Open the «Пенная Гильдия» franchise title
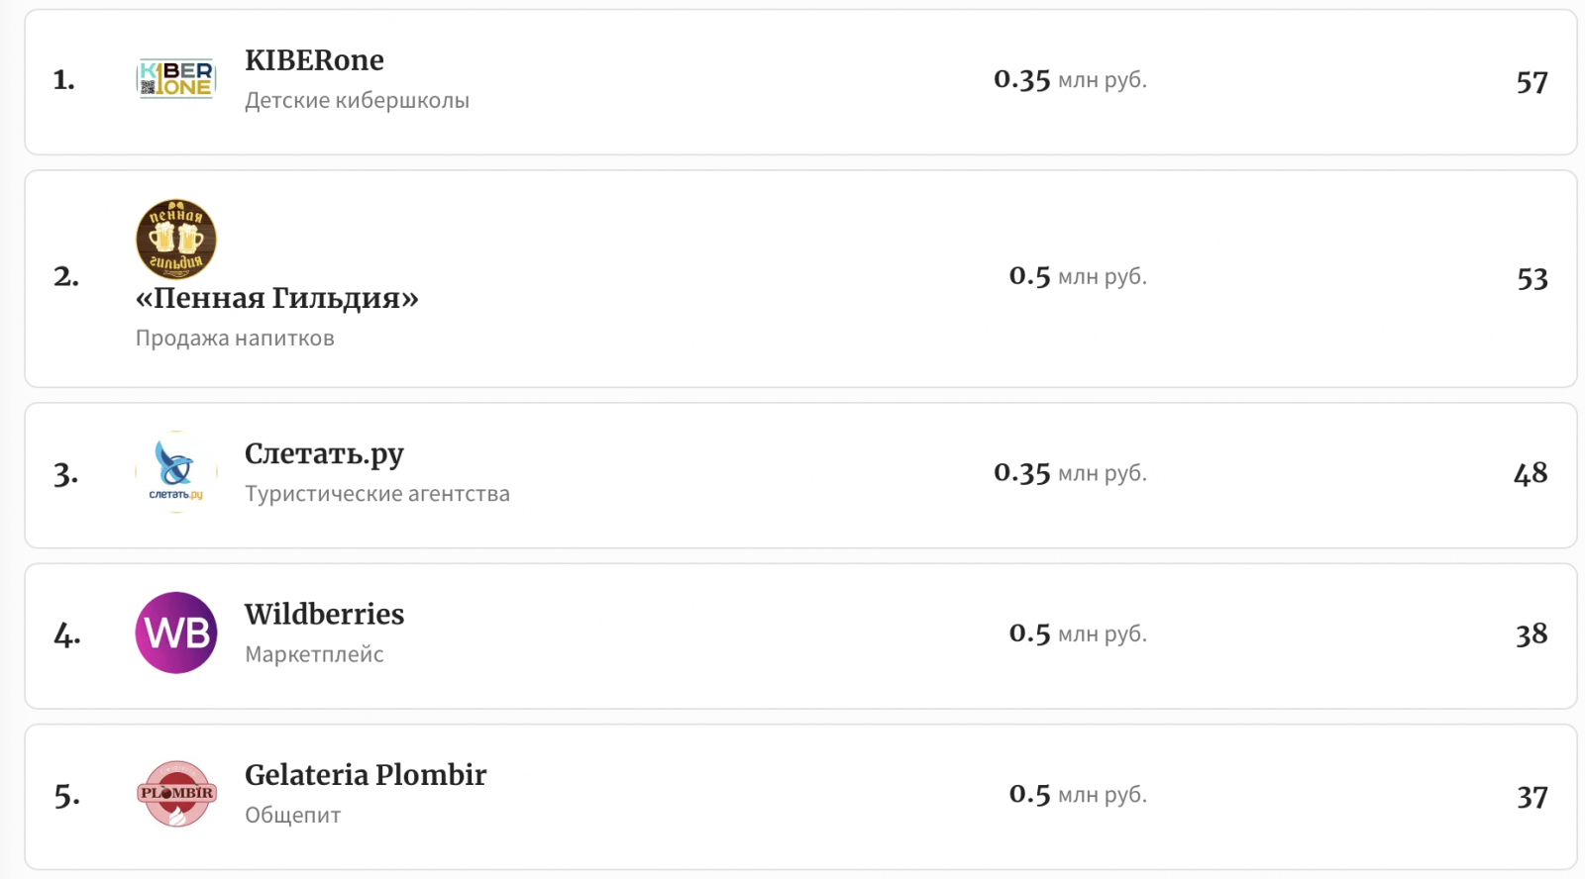The image size is (1585, 879). (277, 298)
